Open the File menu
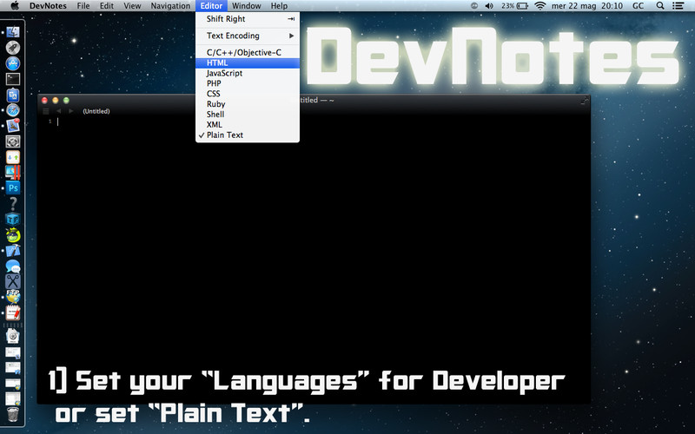 [83, 6]
